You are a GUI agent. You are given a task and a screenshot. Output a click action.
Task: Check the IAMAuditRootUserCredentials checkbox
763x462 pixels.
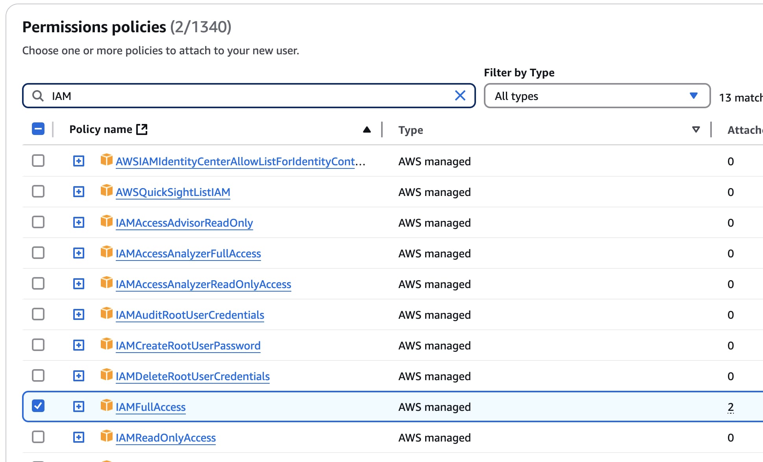pos(38,314)
